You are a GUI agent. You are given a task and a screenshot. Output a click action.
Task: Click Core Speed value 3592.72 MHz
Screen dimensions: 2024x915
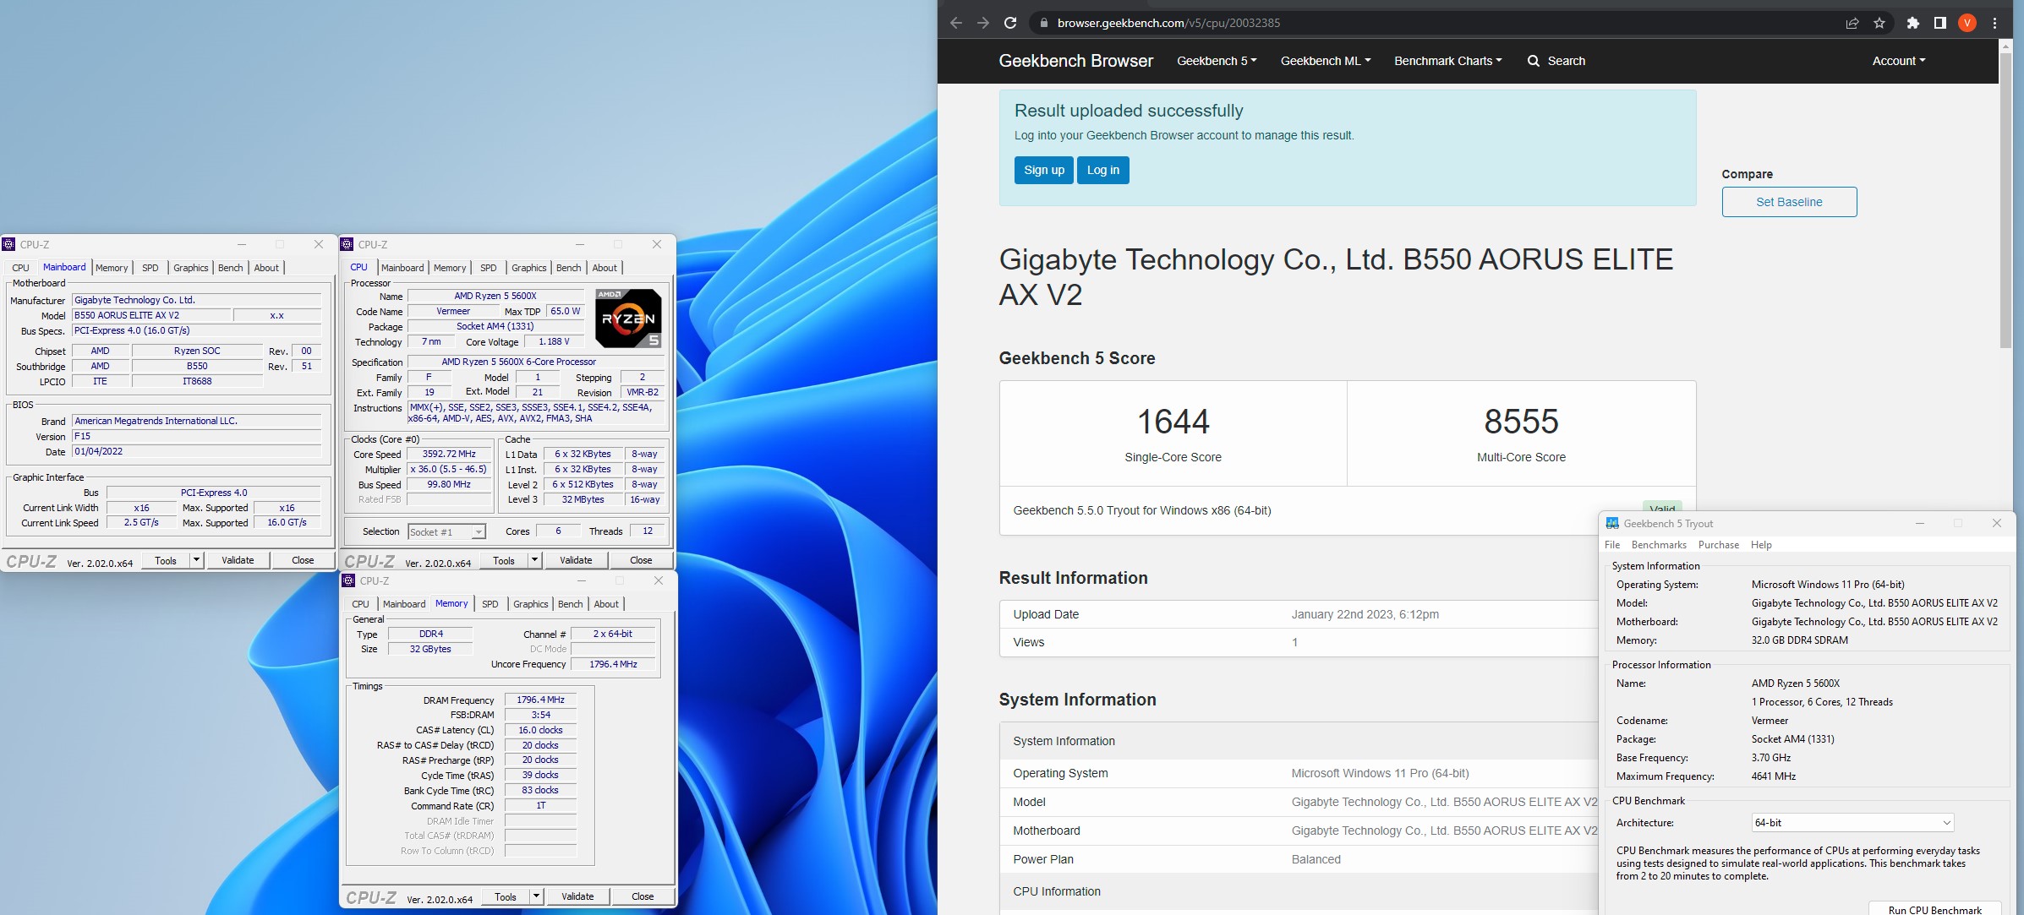click(449, 454)
